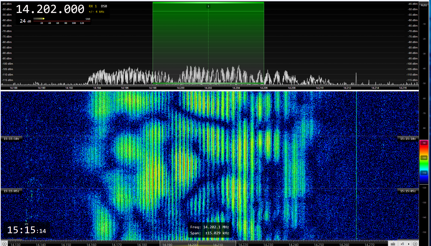Click the scroll-left arrow on the band bar
The height and width of the screenshot is (246, 431).
(x=4, y=244)
